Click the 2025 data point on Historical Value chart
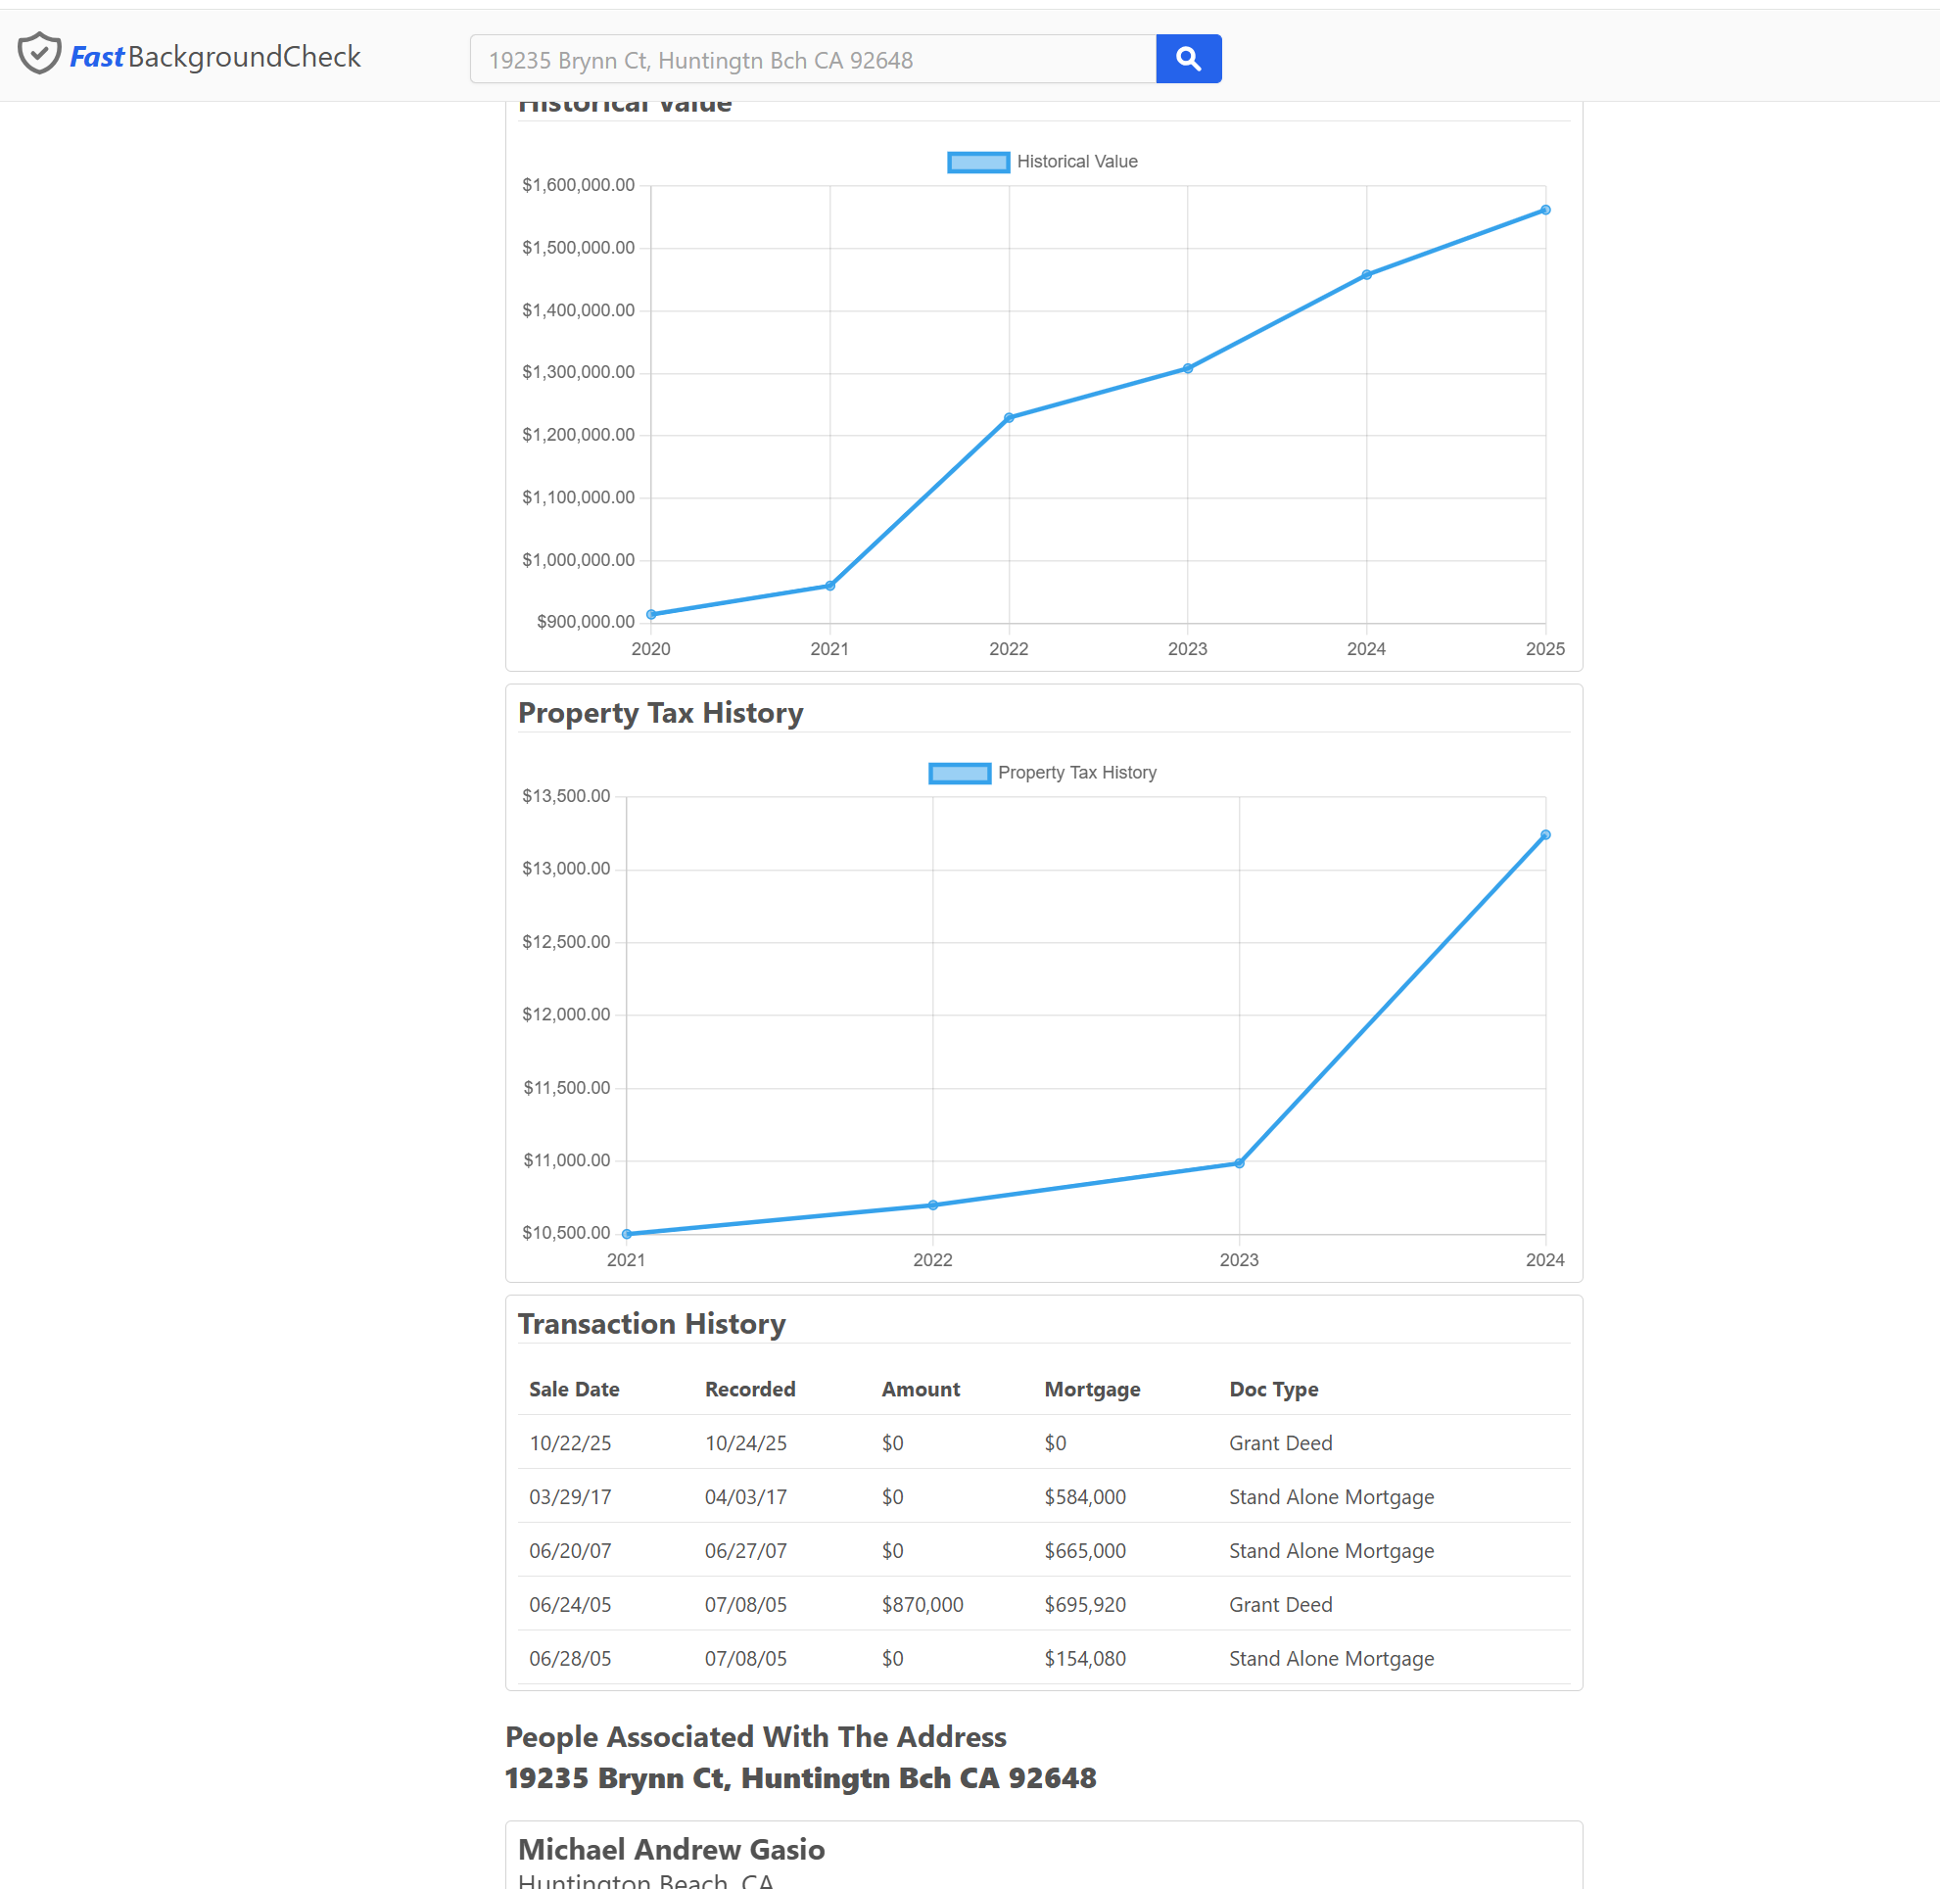The width and height of the screenshot is (1940, 1889). (1544, 211)
